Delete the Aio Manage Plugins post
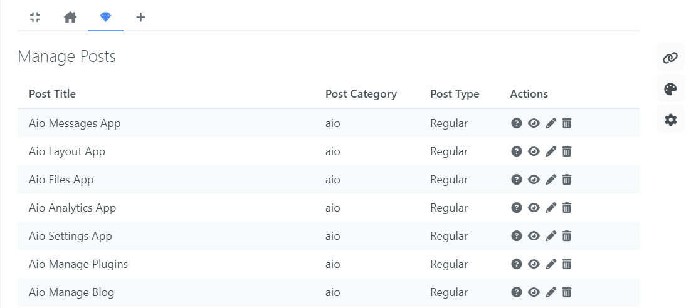This screenshot has height=308, width=691. coord(567,264)
